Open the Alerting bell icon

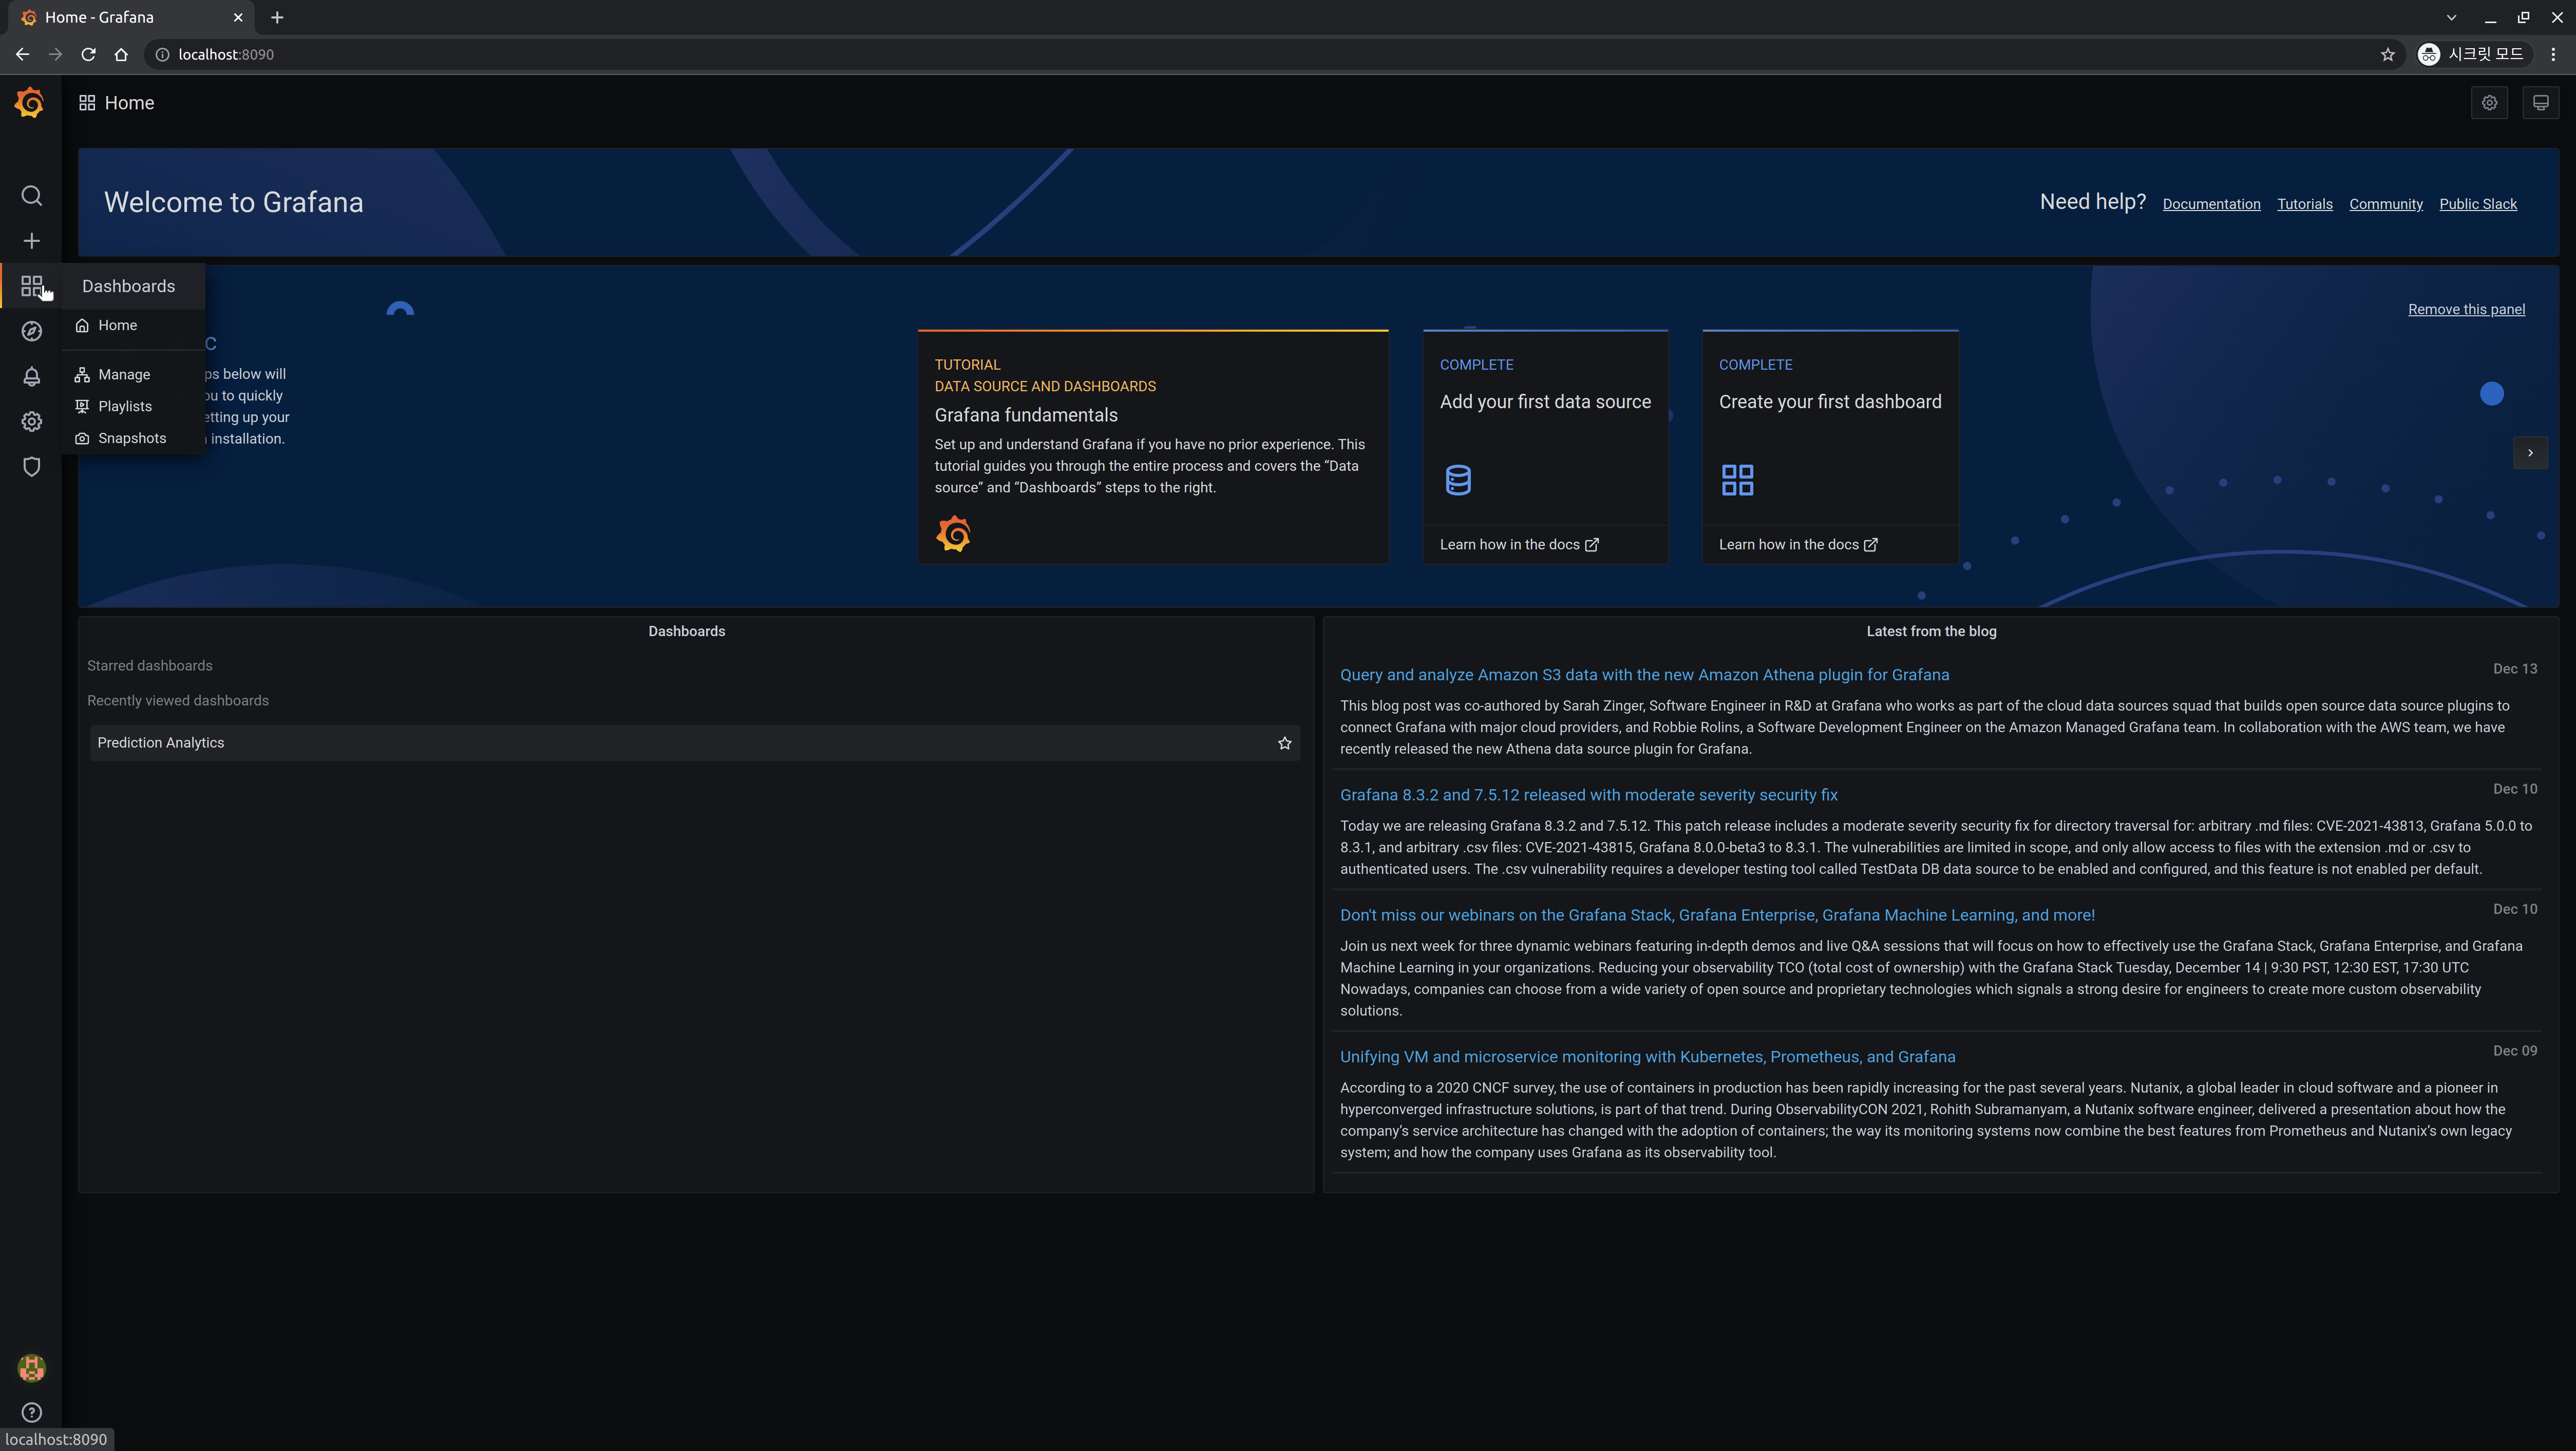tap(31, 376)
